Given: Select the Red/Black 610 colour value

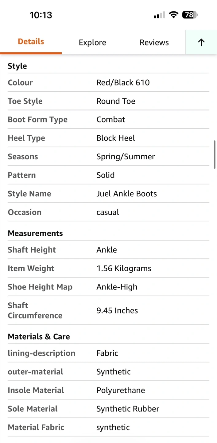Looking at the screenshot, I should [123, 82].
